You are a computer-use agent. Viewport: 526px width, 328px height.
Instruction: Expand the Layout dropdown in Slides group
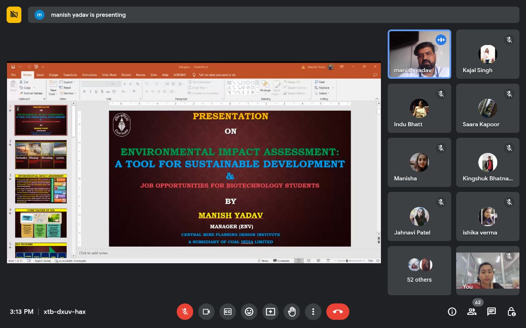[x=69, y=82]
